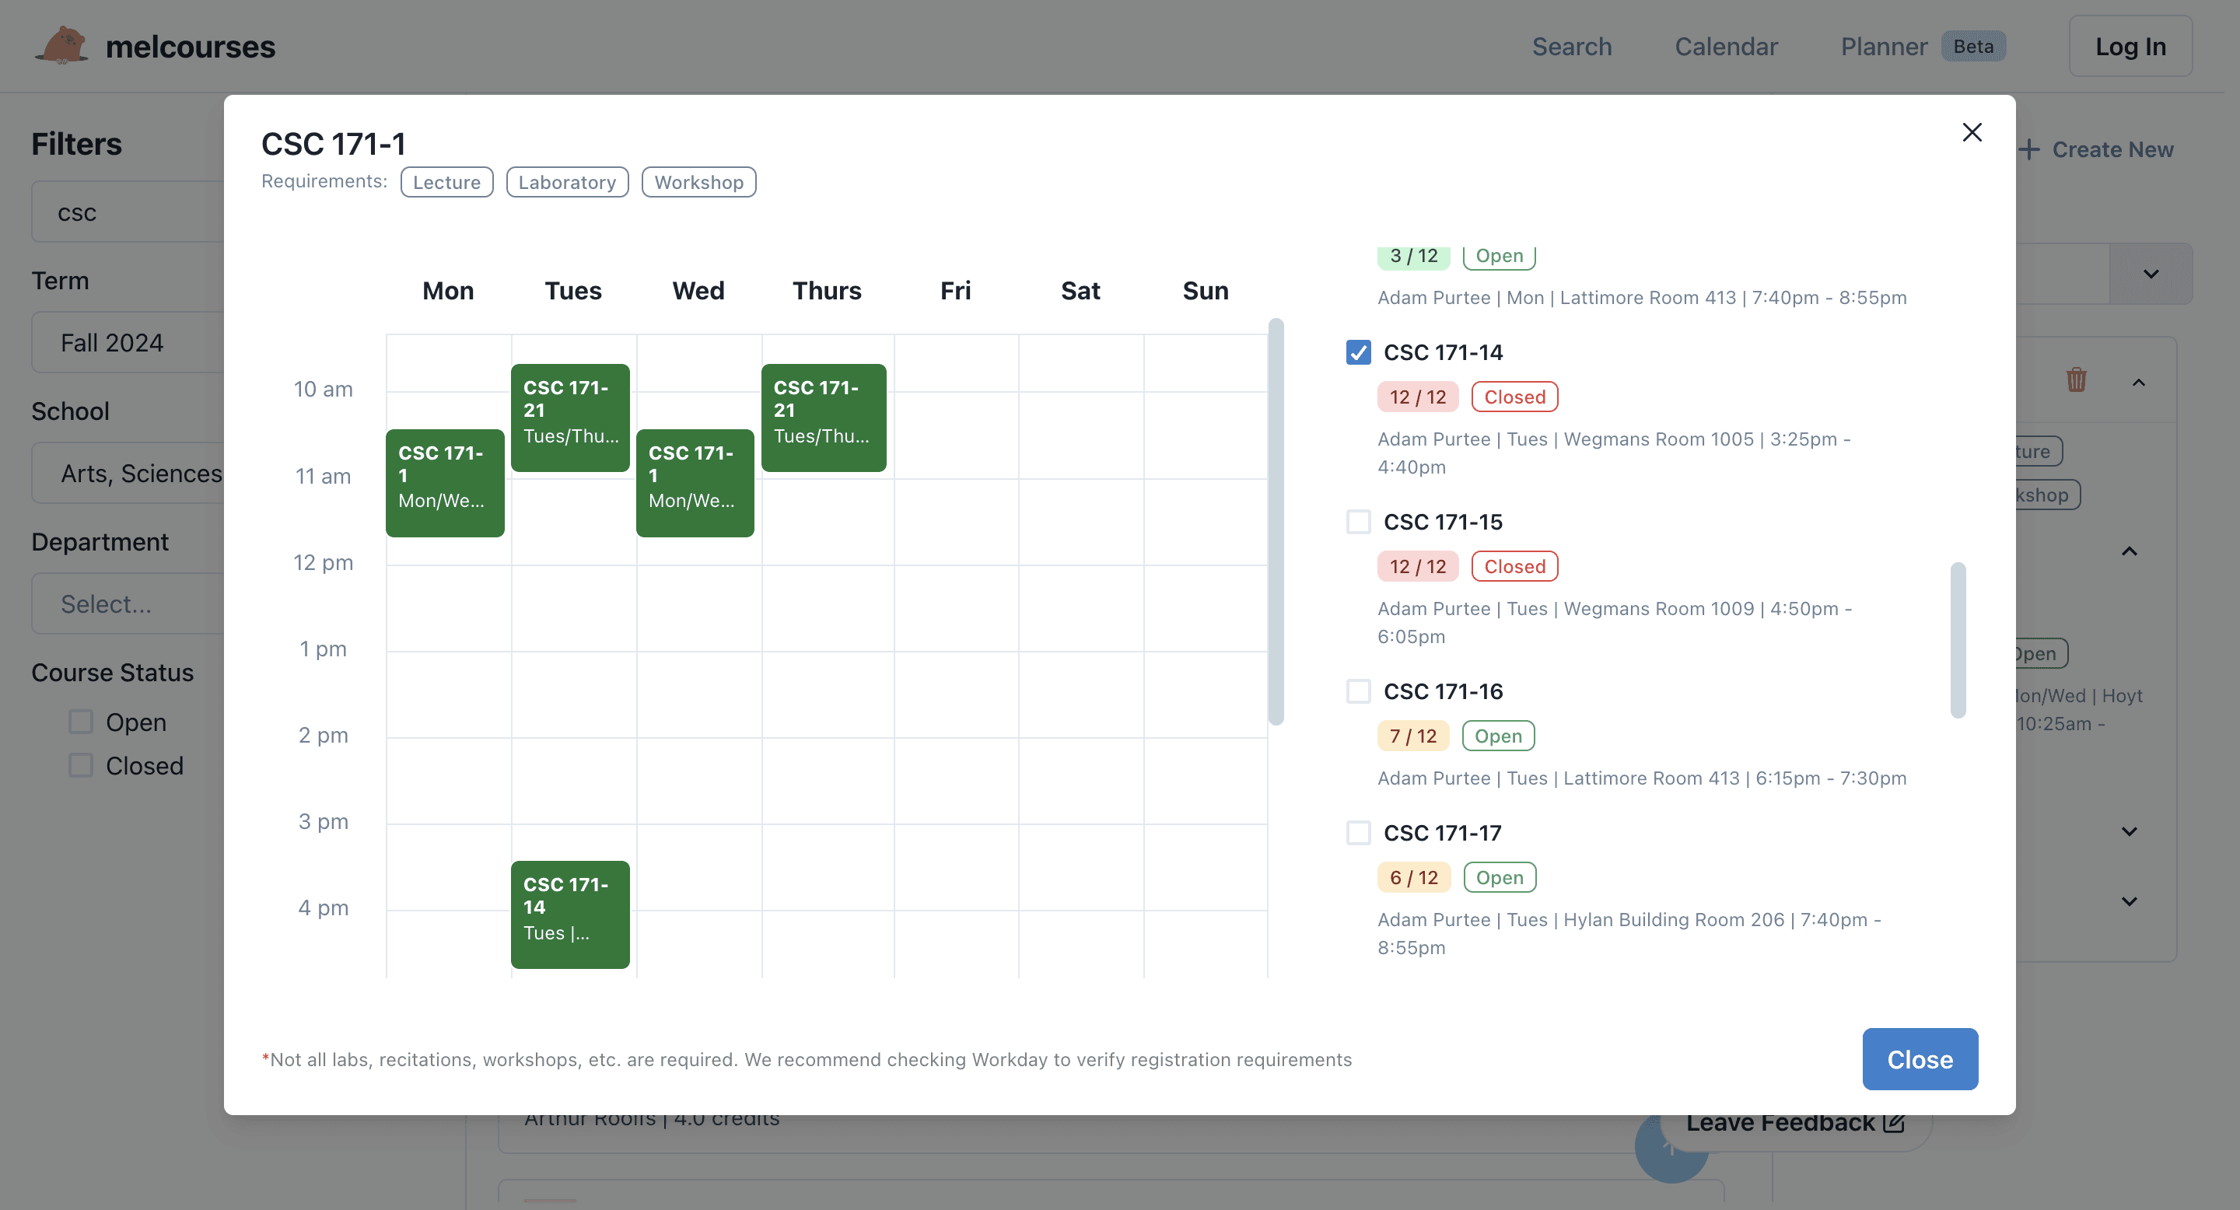The width and height of the screenshot is (2240, 1210).
Task: Click the CSC 171-1 Monday calendar block
Action: (444, 482)
